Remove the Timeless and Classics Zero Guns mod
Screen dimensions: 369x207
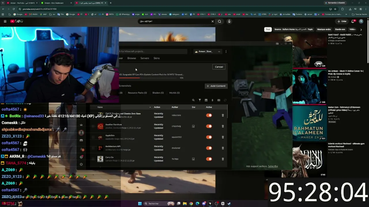(223, 115)
